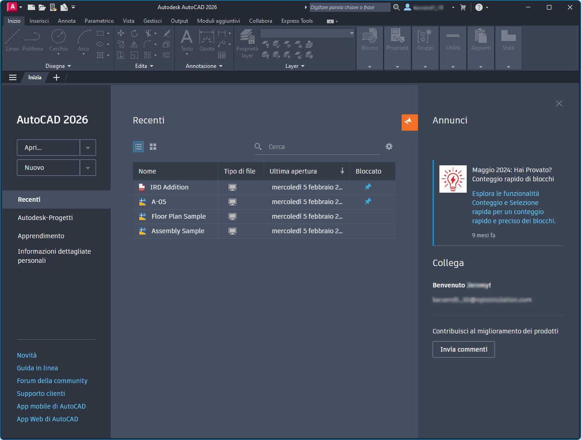Open the Inserisci ribbon tab
This screenshot has width=581, height=440.
click(x=39, y=21)
